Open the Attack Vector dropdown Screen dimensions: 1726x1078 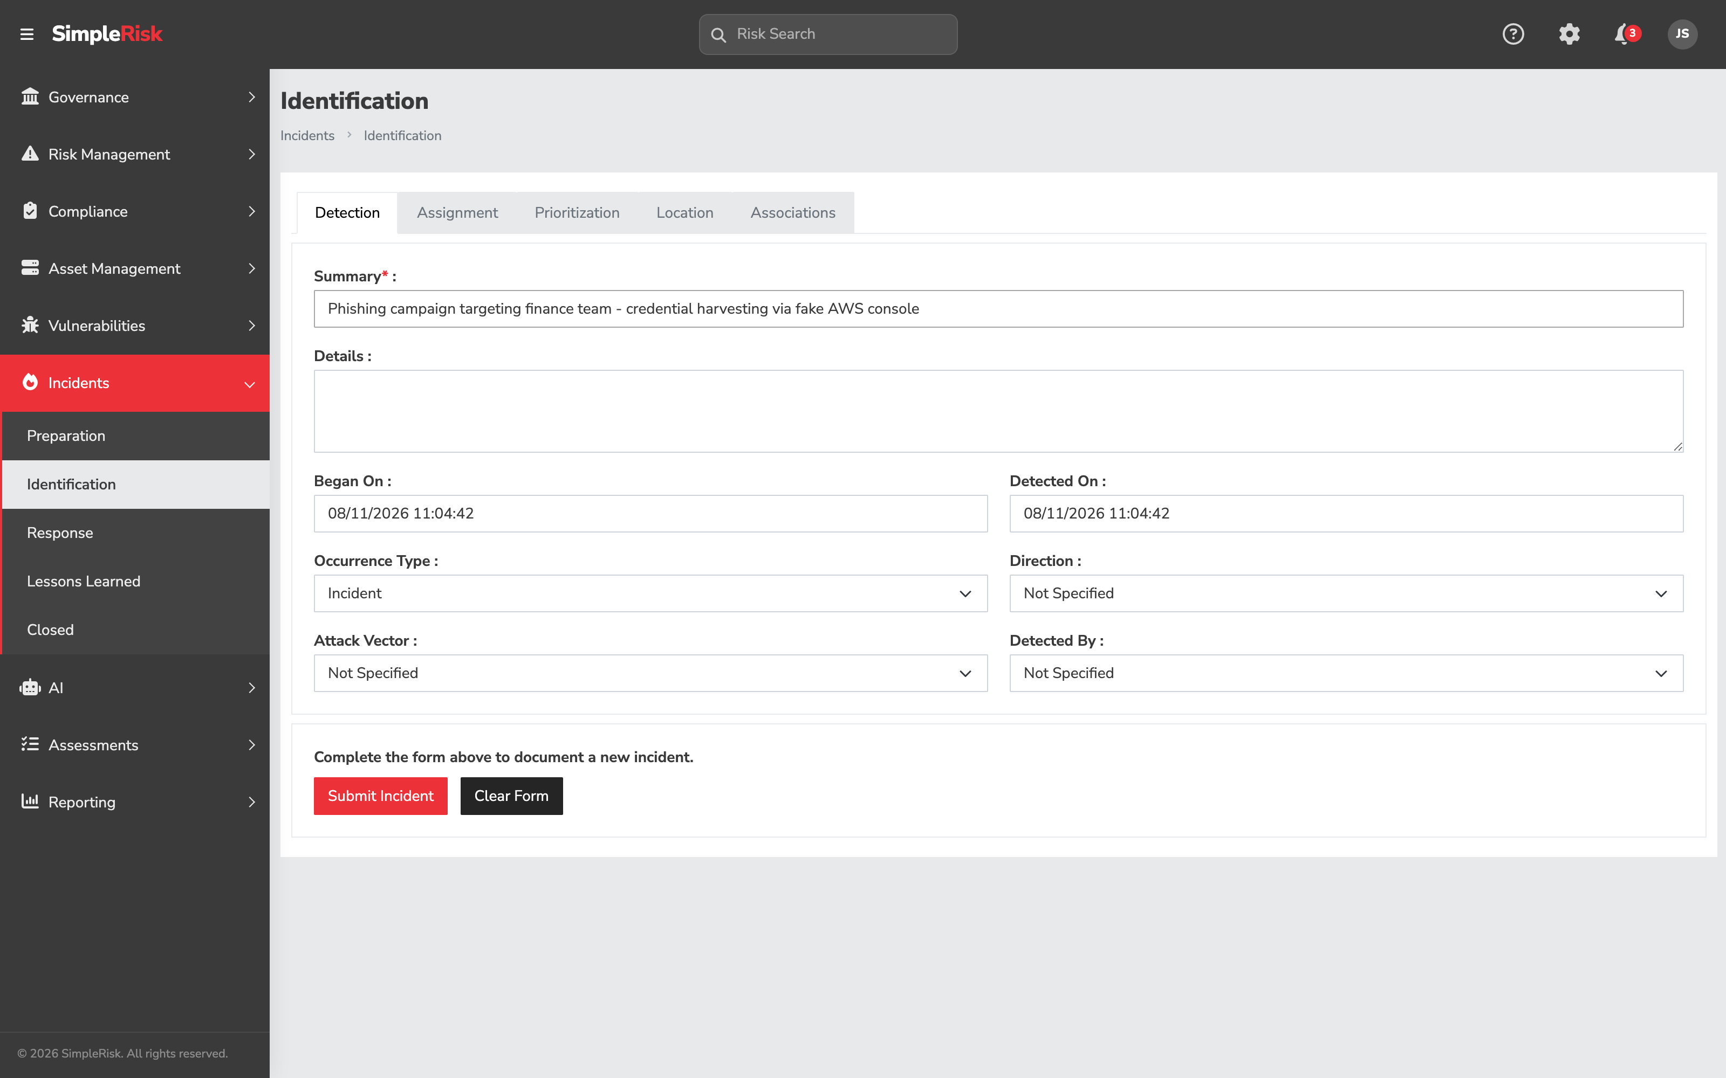650,673
